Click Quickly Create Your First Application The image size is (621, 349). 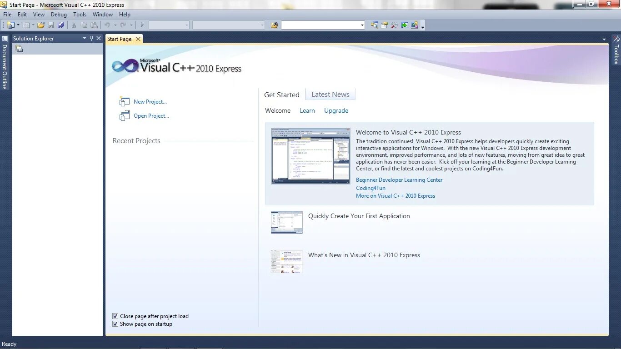click(x=359, y=216)
